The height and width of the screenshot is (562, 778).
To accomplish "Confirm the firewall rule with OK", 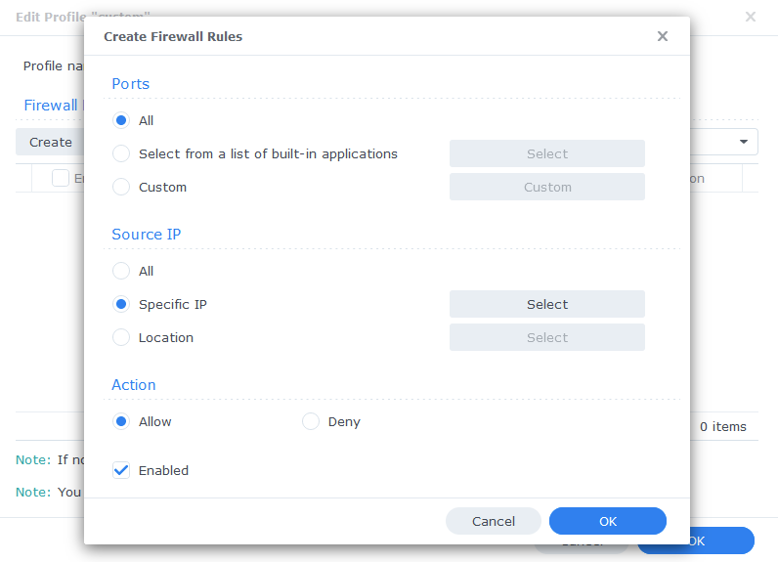I will coord(607,521).
